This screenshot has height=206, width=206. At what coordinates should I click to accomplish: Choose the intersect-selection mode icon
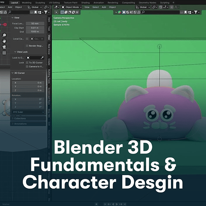(77, 12)
